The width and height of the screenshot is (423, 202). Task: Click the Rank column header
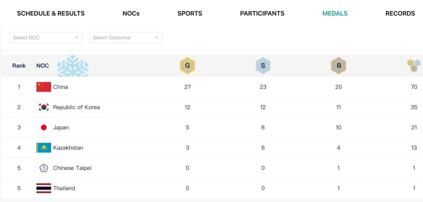pos(19,66)
